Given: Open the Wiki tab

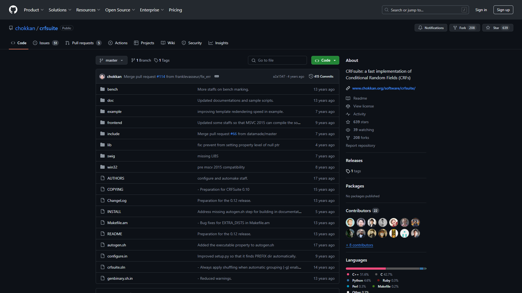Looking at the screenshot, I should tap(168, 43).
